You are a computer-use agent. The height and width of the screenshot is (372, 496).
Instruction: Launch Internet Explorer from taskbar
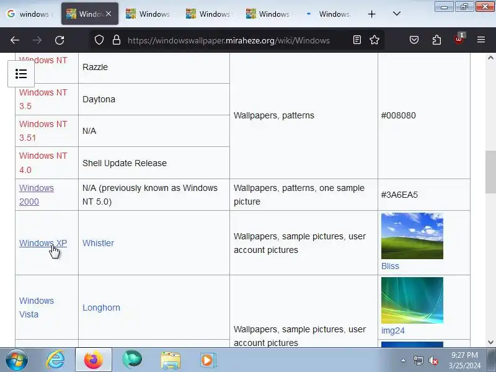tap(55, 360)
